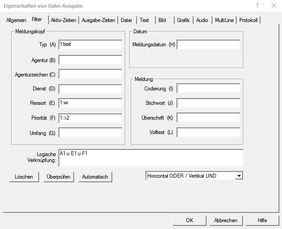Select the Ausgabe-Zeiten tab
The image size is (282, 229).
pos(98,20)
